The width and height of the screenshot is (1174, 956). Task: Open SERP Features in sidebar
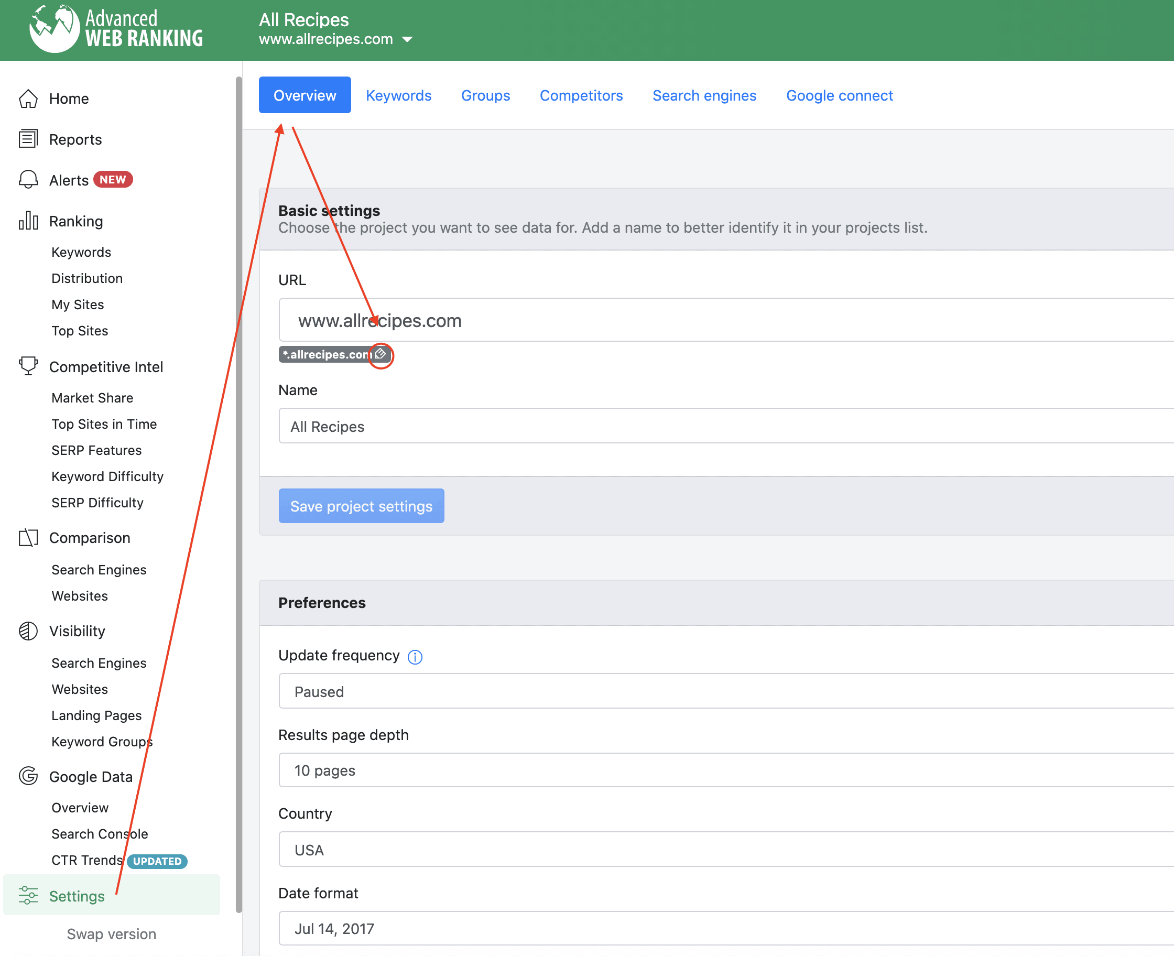[97, 450]
